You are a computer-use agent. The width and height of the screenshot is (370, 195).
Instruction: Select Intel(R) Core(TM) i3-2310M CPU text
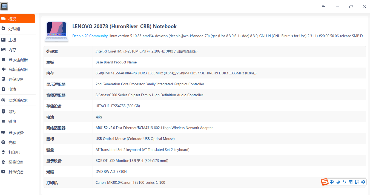point(147,51)
